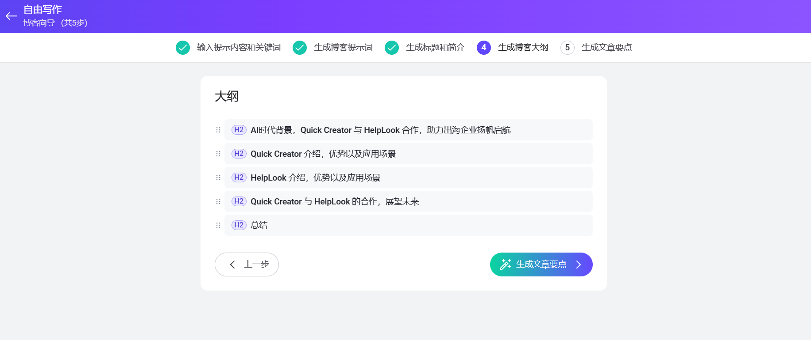The image size is (811, 340).
Task: Click step number 4 circle
Action: click(484, 48)
